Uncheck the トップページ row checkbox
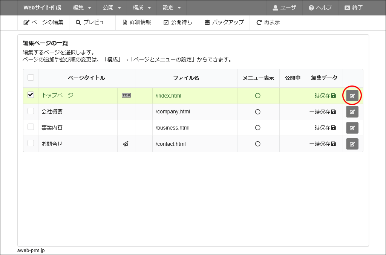Image resolution: width=386 pixels, height=255 pixels. point(31,95)
